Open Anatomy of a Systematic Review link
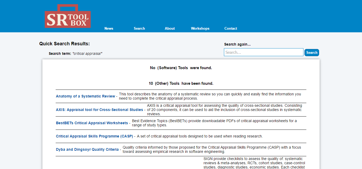The image size is (362, 169). 85,96
